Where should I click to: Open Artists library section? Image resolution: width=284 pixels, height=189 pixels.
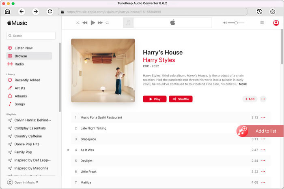click(x=29, y=88)
